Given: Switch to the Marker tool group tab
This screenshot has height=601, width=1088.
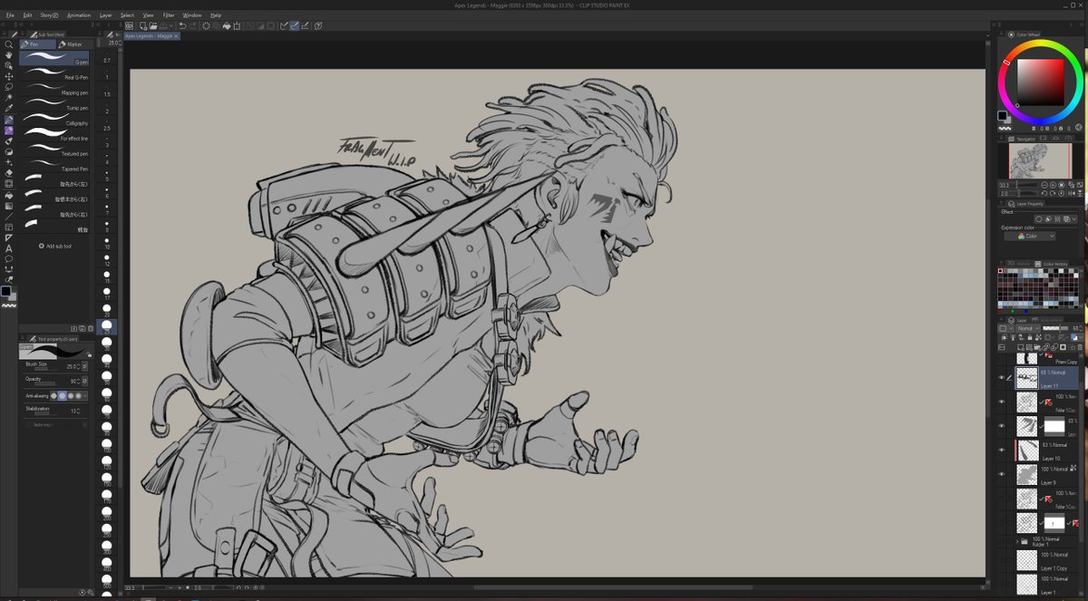Looking at the screenshot, I should 74,44.
